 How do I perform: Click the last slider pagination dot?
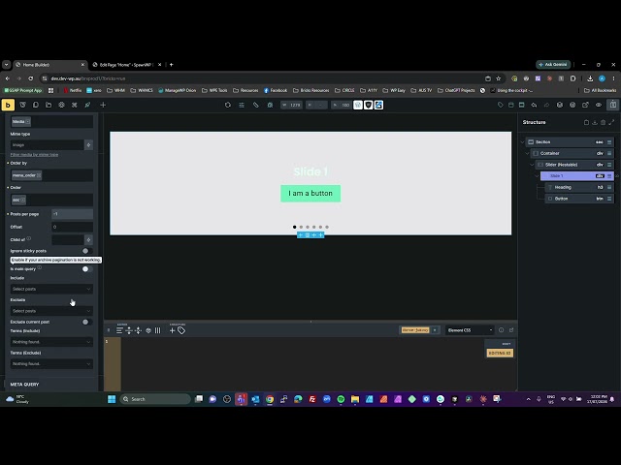pos(327,228)
